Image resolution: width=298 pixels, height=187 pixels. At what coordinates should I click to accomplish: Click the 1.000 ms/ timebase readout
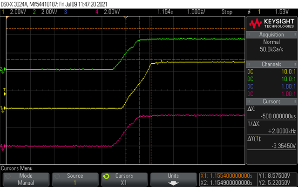click(x=196, y=12)
